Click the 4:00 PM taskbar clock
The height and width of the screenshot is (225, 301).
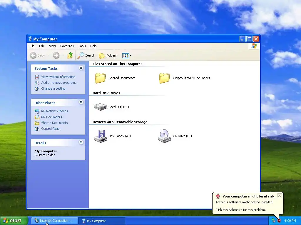(290, 221)
